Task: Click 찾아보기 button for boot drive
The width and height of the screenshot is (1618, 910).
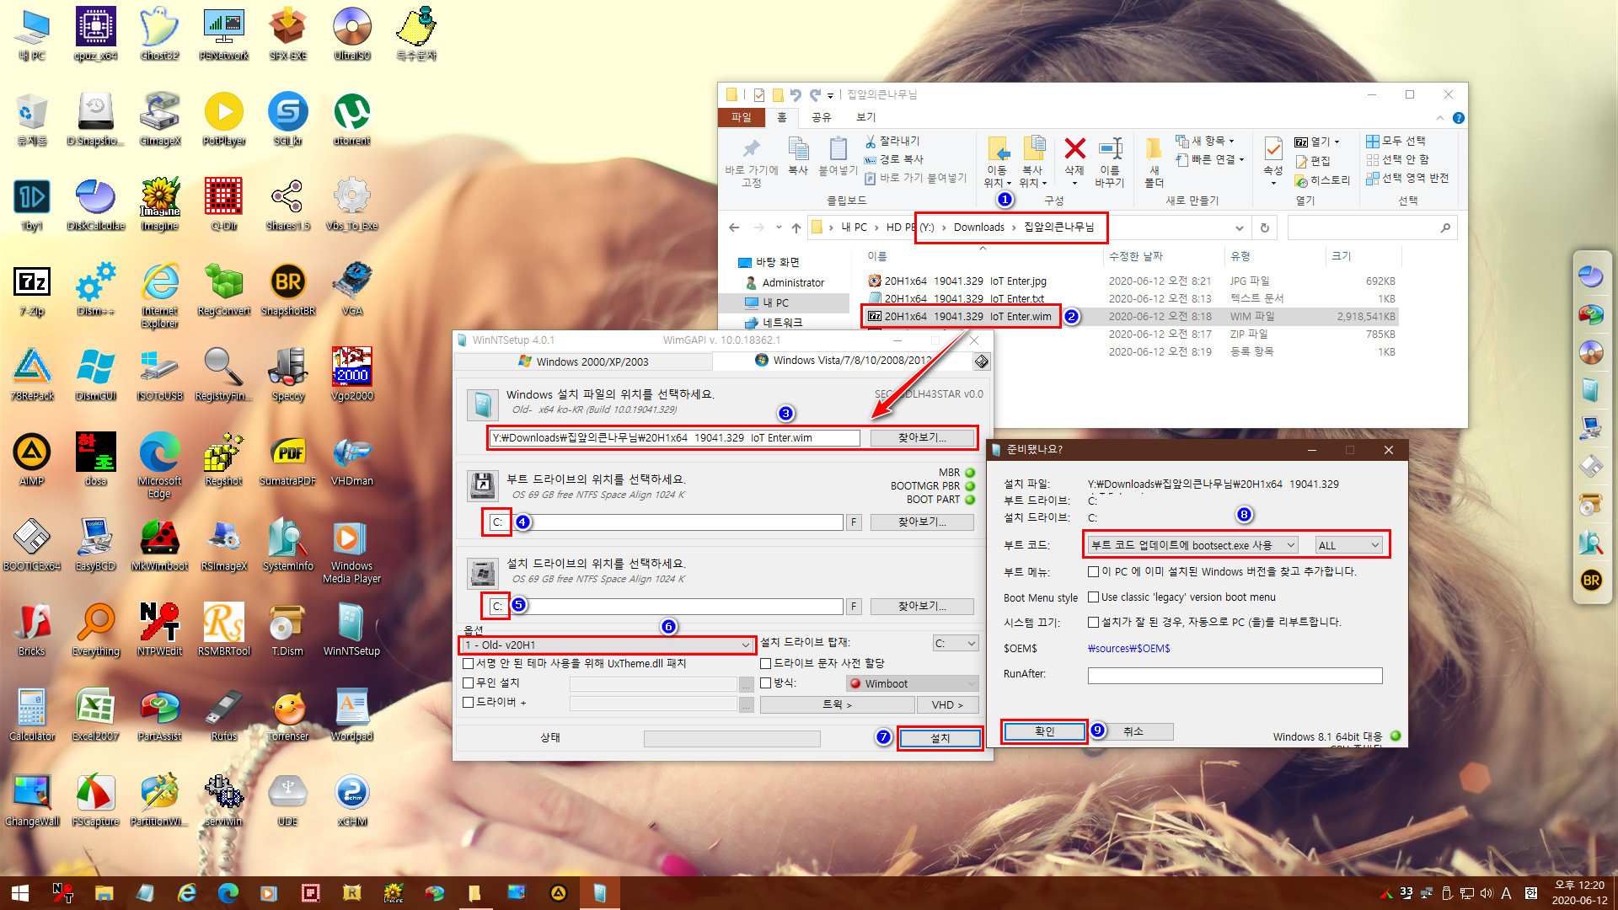Action: coord(921,521)
